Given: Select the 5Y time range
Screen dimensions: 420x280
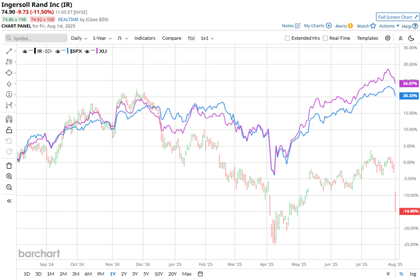Looking at the screenshot, I should [x=146, y=274].
